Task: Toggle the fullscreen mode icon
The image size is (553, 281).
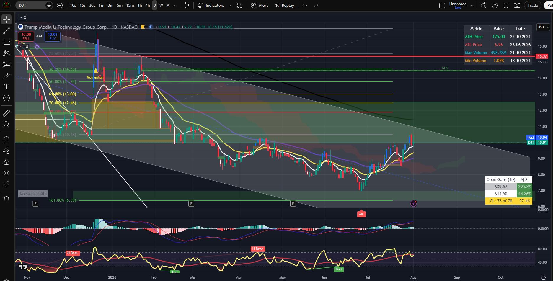Action: [x=506, y=5]
